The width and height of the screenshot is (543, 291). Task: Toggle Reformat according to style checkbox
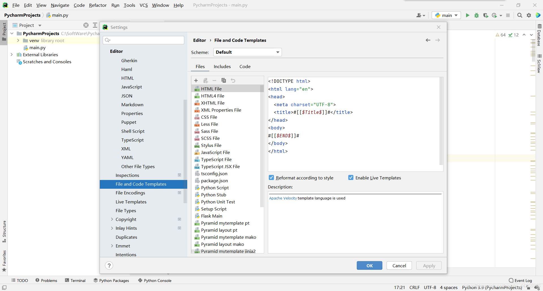[x=271, y=178]
